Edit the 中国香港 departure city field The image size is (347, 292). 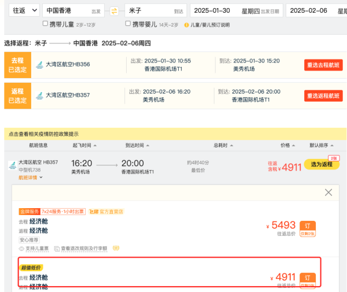click(x=73, y=10)
